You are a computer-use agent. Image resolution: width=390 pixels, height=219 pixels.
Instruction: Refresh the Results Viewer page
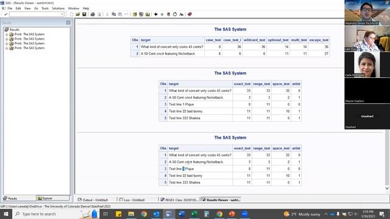[175, 15]
